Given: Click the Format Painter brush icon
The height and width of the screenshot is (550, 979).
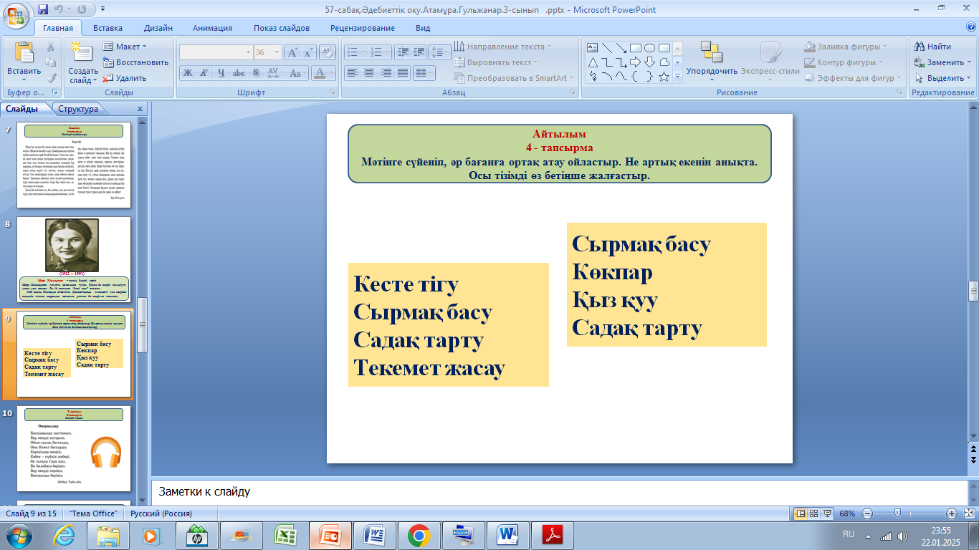Looking at the screenshot, I should point(51,77).
